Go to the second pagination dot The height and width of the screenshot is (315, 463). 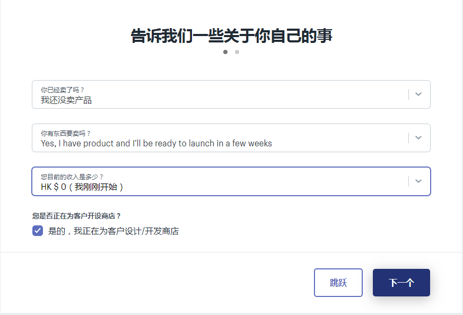(x=237, y=52)
